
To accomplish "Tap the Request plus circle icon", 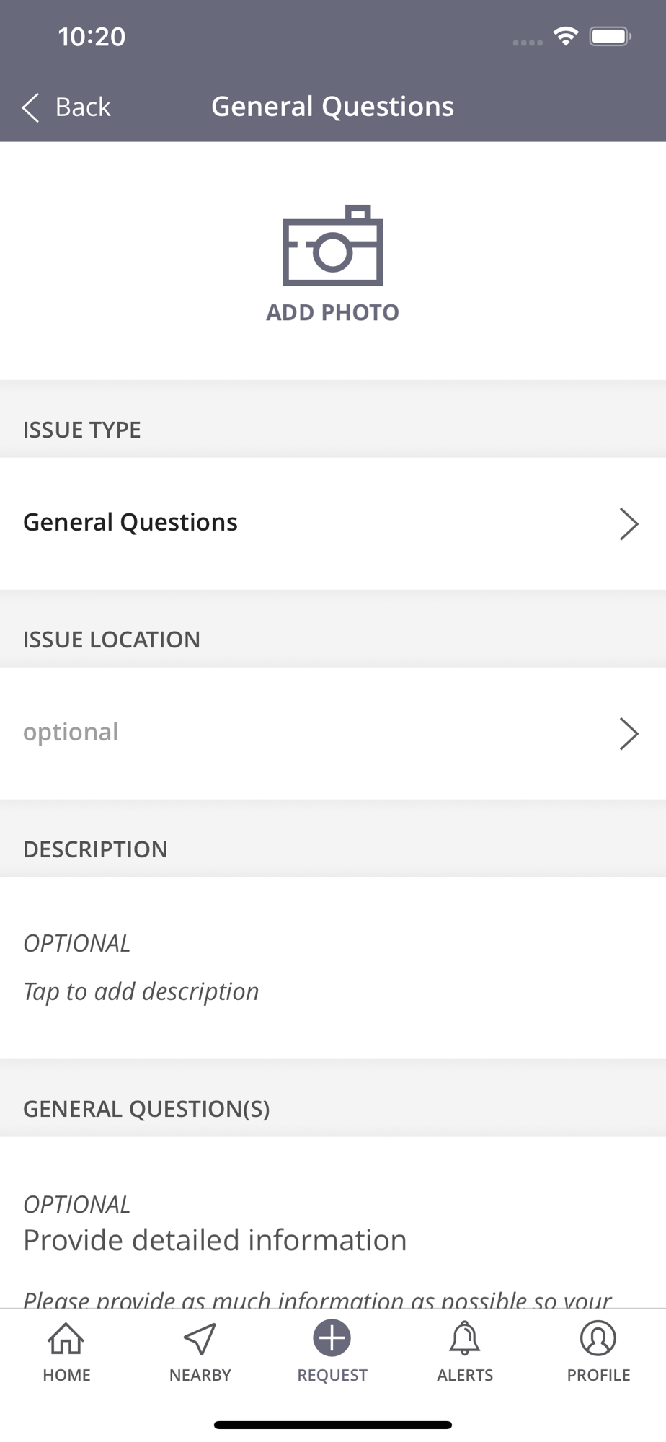I will pos(332,1338).
